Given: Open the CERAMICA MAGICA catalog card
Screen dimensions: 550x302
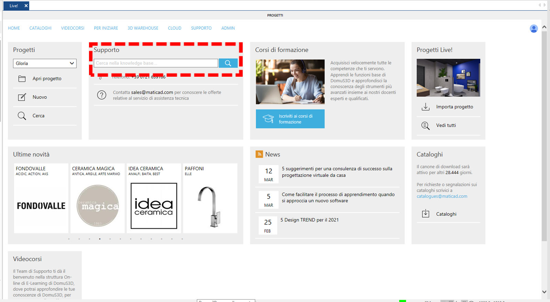Looking at the screenshot, I should pyautogui.click(x=98, y=198).
